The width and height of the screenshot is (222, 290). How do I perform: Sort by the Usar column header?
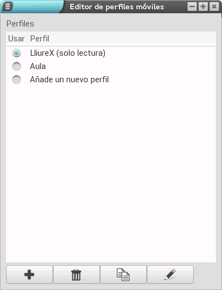pyautogui.click(x=17, y=39)
